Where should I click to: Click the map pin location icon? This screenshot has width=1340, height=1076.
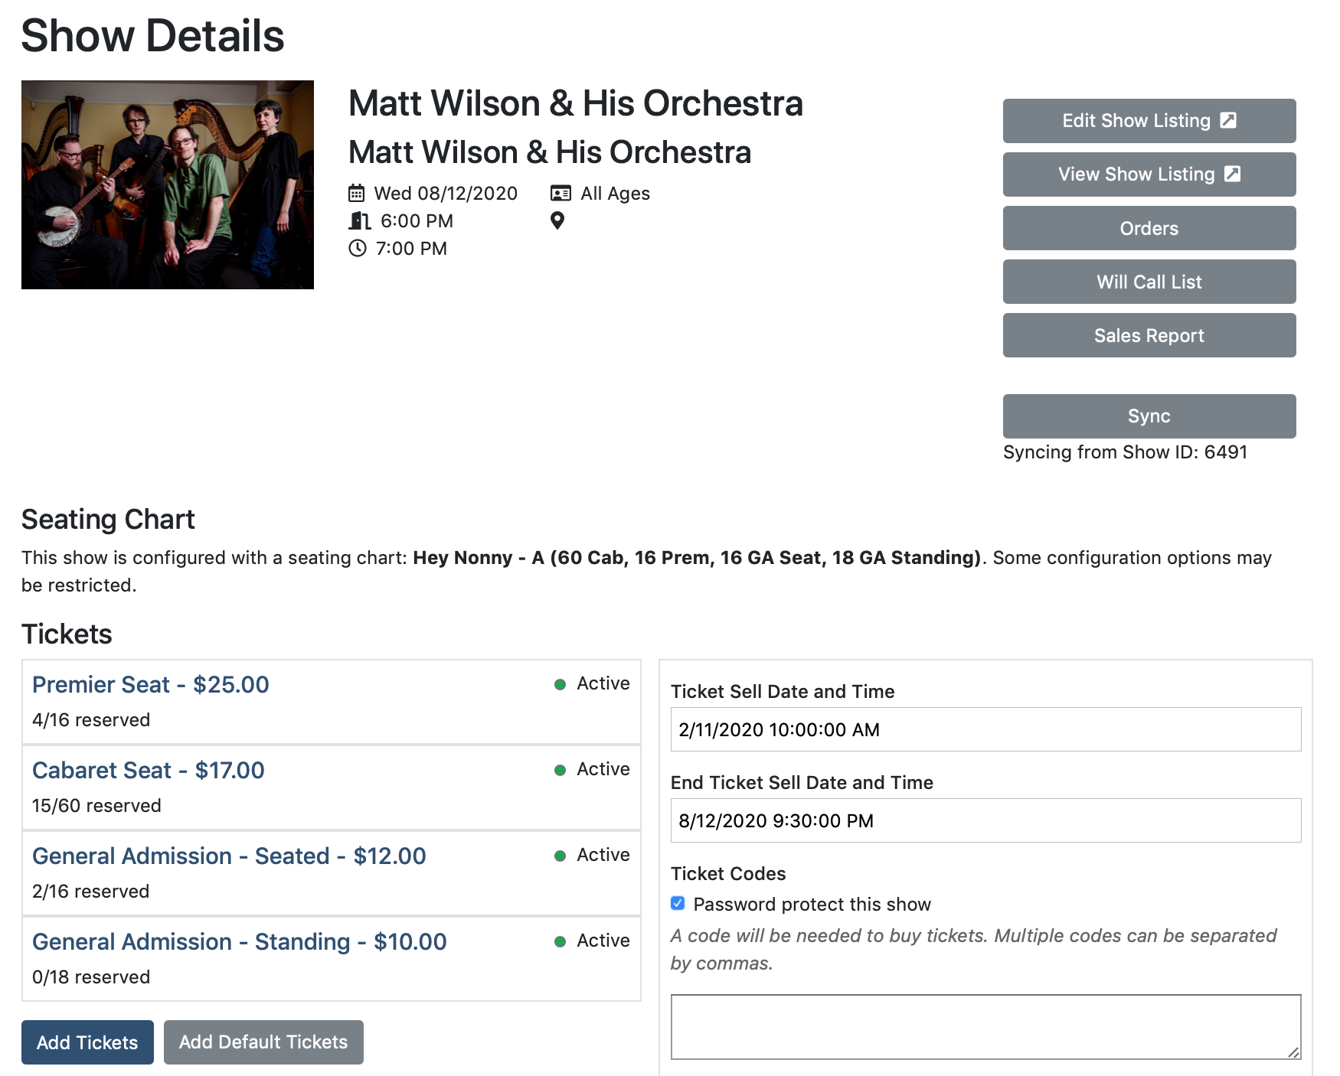pos(557,220)
